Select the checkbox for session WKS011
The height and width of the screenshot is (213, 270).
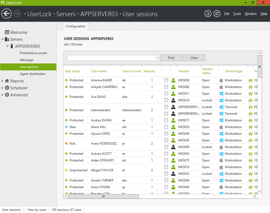(x=166, y=94)
